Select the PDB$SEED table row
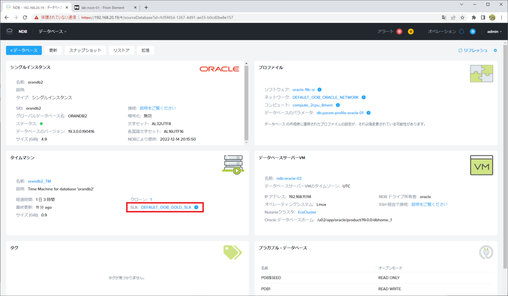508x296 pixels. coord(376,278)
